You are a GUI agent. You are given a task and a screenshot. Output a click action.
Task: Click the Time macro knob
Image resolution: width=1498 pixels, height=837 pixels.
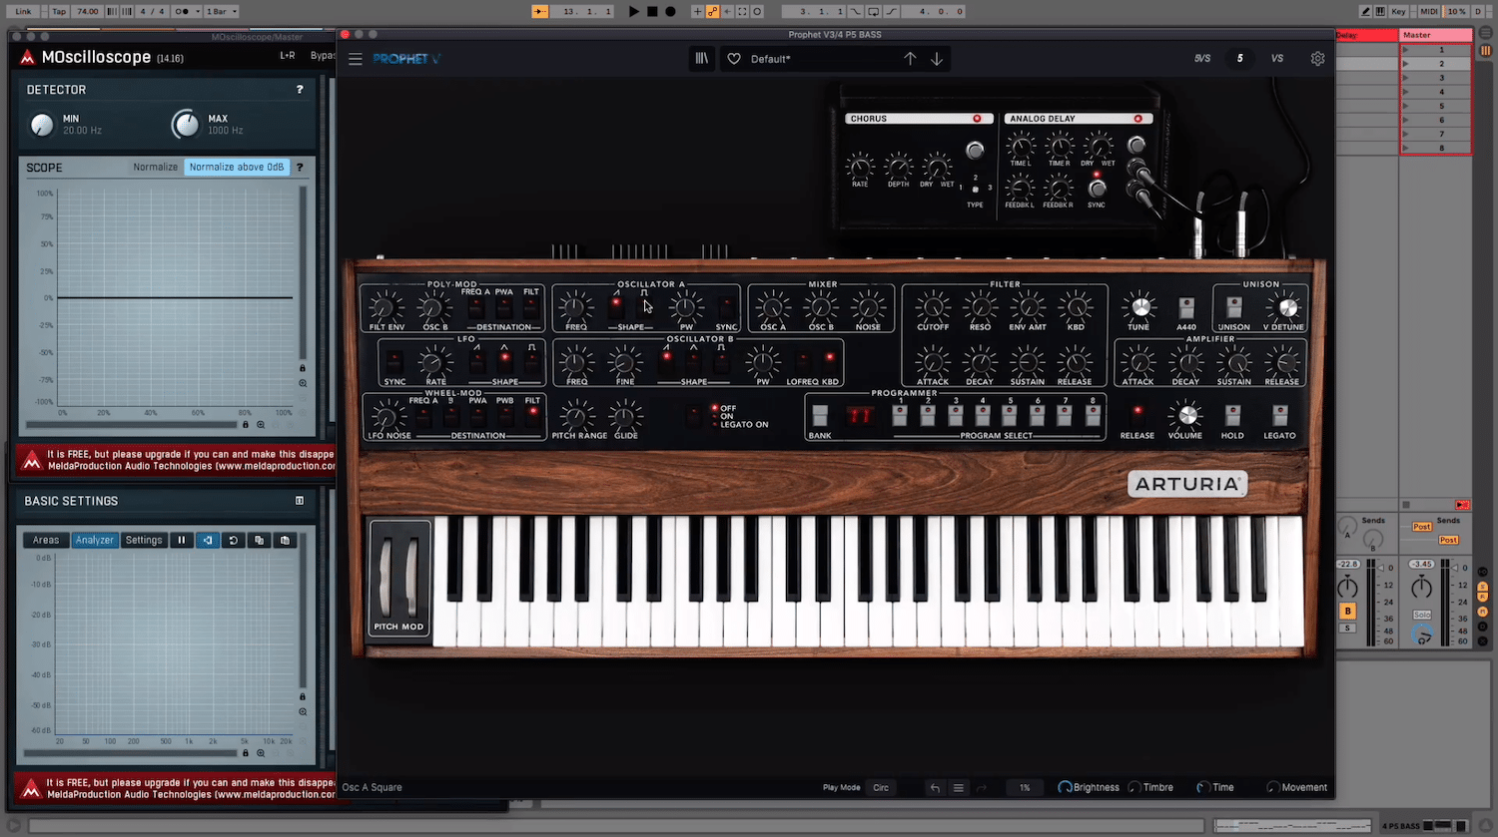1202,787
